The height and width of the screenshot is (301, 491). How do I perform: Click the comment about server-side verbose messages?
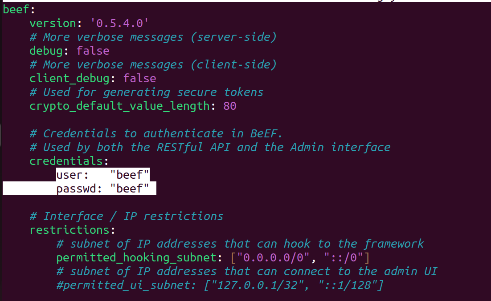153,37
